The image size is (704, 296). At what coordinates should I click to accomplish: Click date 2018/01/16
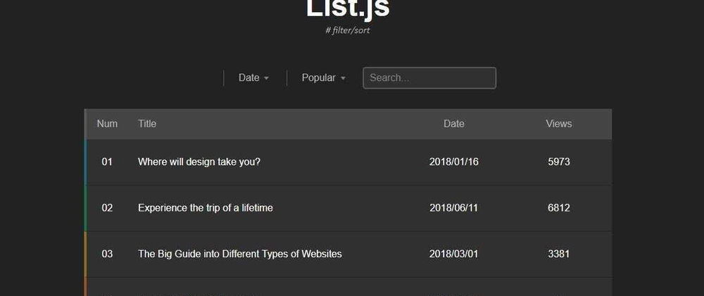(x=453, y=161)
